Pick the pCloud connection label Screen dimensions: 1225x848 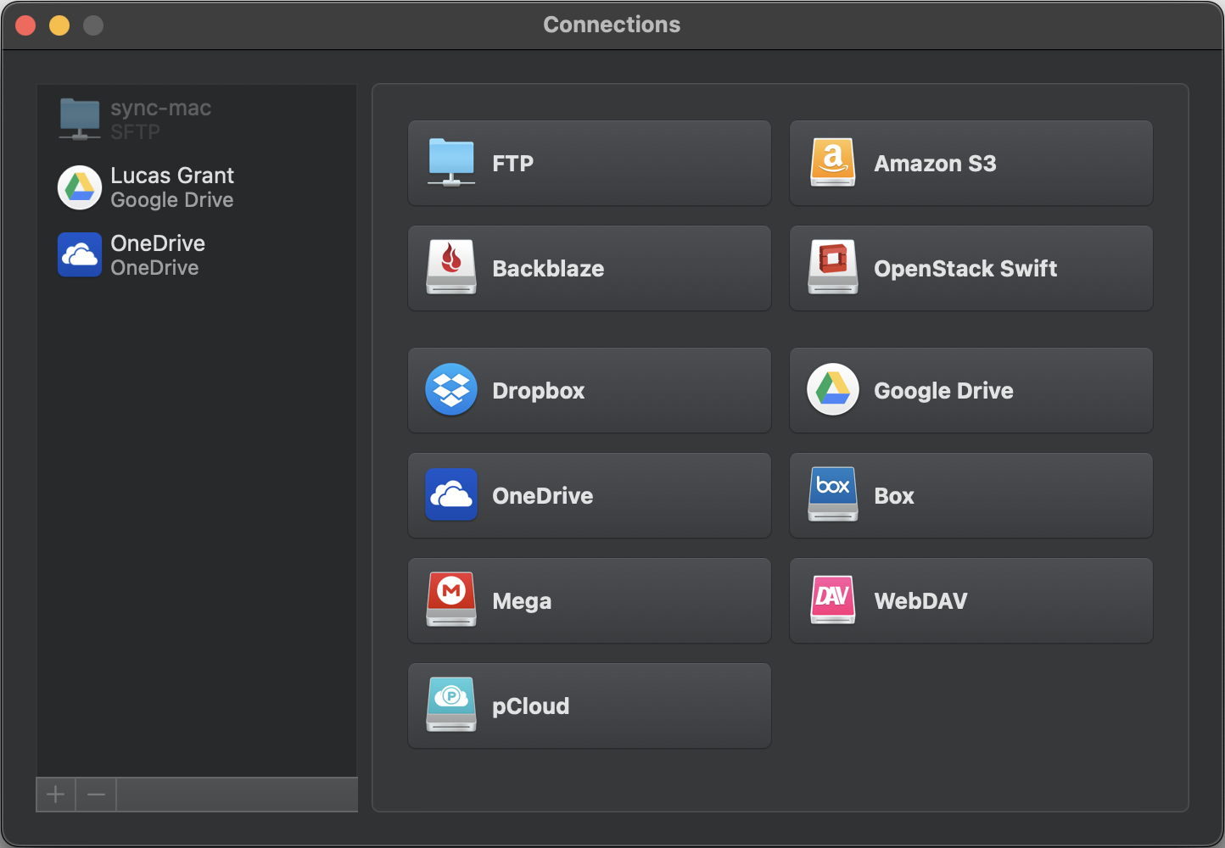[531, 706]
